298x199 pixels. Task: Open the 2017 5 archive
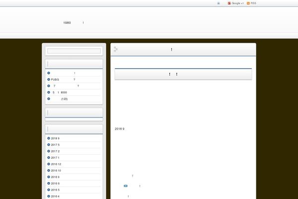pos(55,145)
